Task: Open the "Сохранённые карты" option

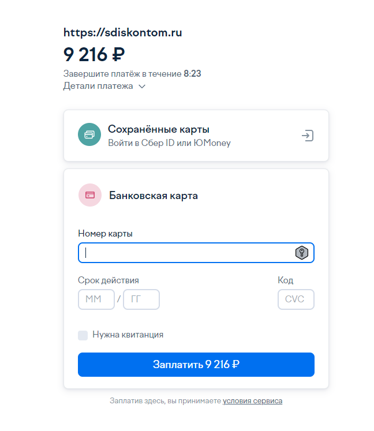Action: coord(159,129)
